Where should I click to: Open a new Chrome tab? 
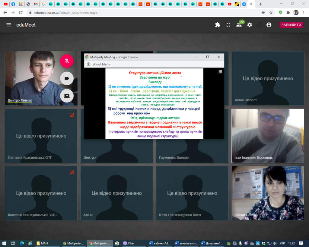pos(260,4)
